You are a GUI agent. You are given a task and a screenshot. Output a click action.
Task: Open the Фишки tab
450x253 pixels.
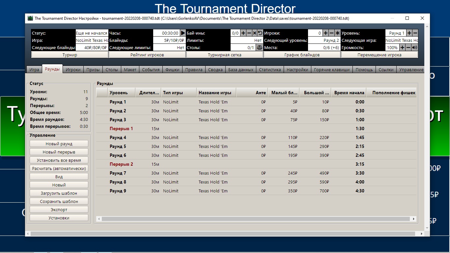click(172, 70)
